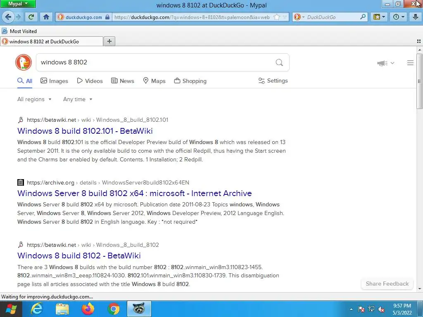Screen dimensions: 423x317
Task: Open the megaphone promo dropdown
Action: click(385, 63)
